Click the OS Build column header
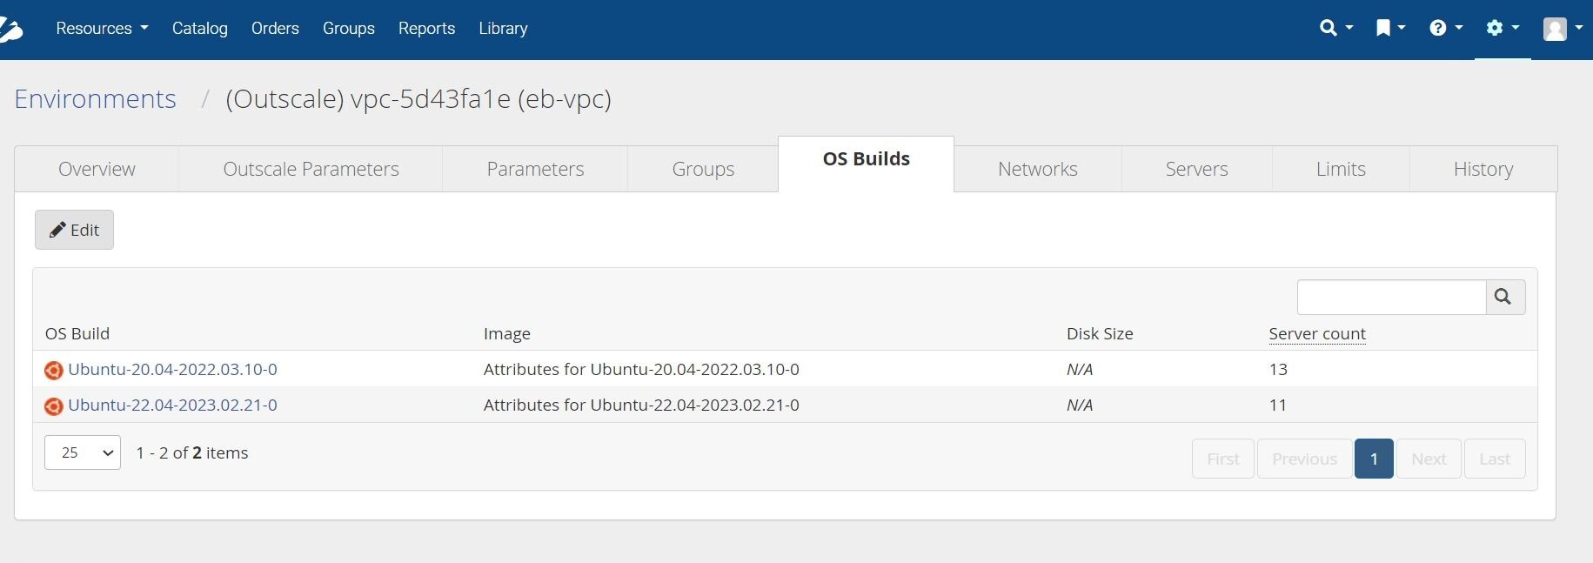This screenshot has width=1593, height=563. (x=77, y=334)
